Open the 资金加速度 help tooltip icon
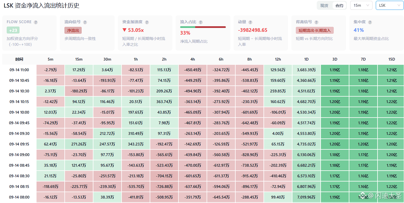 click(x=147, y=22)
